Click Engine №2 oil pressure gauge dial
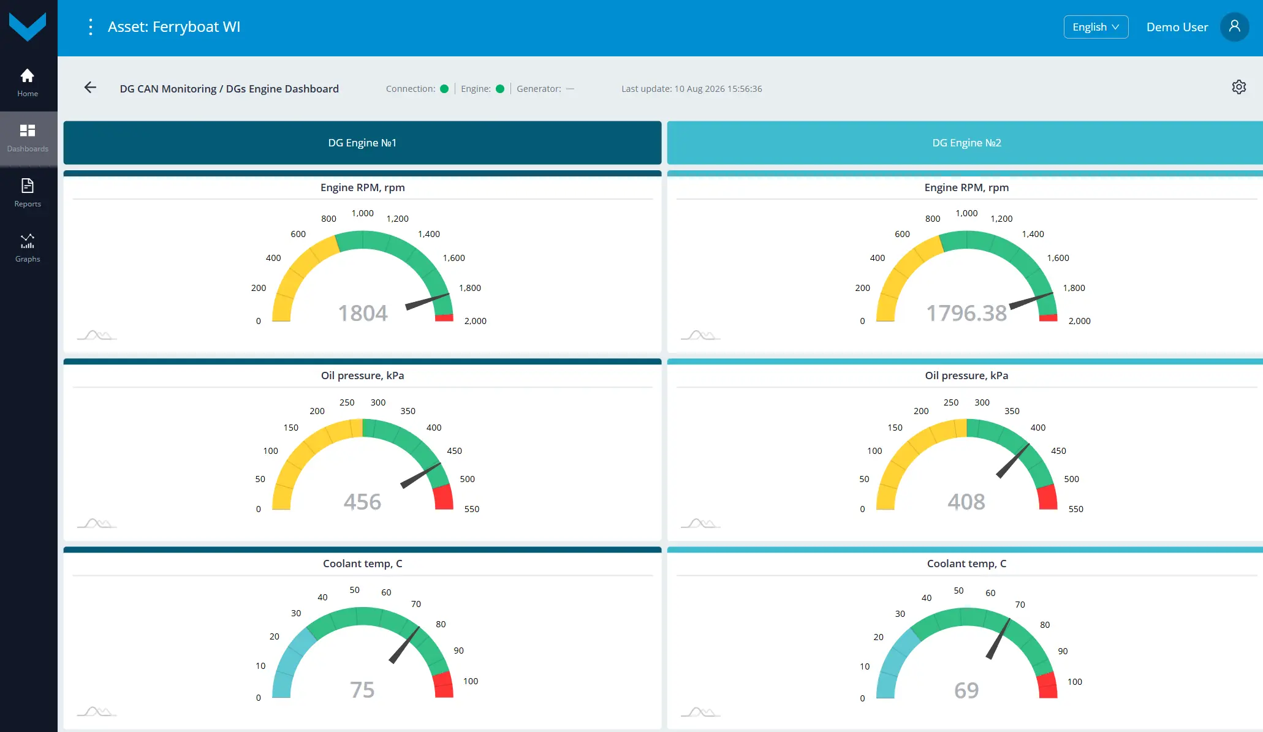The image size is (1263, 732). (966, 464)
